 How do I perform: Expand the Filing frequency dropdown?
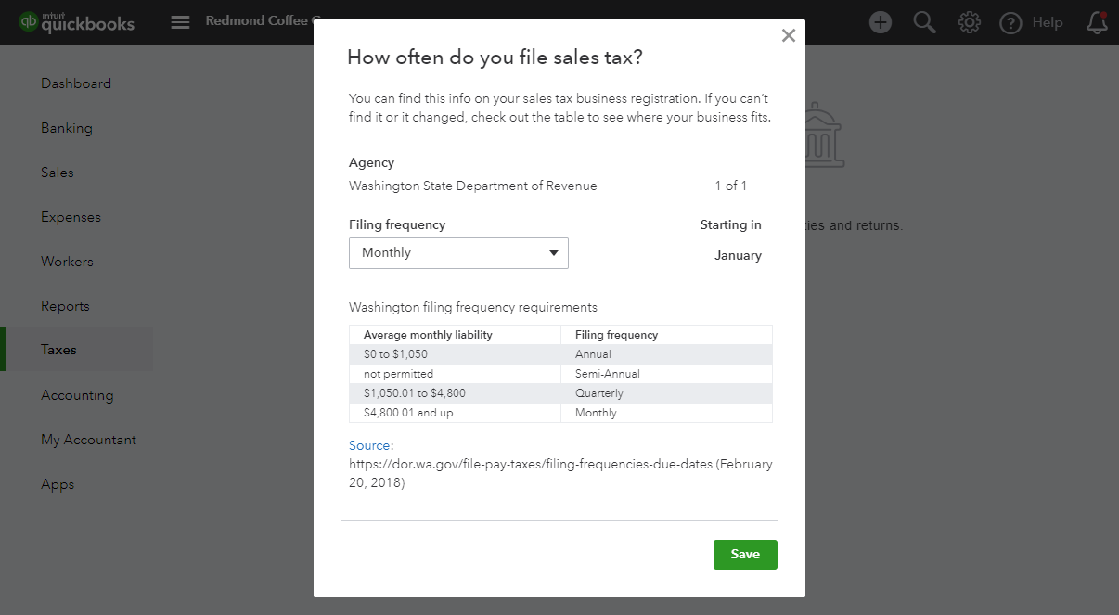click(458, 253)
